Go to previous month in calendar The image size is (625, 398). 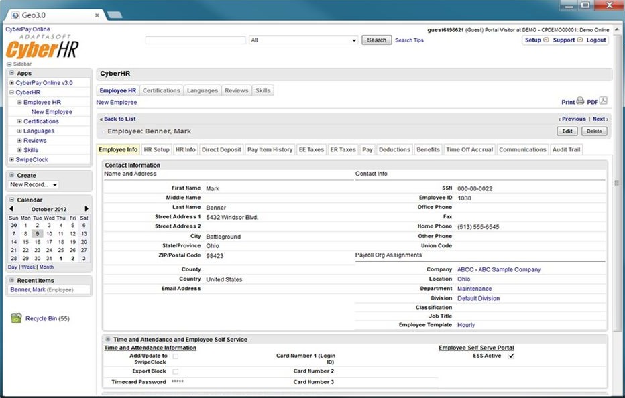click(x=11, y=209)
